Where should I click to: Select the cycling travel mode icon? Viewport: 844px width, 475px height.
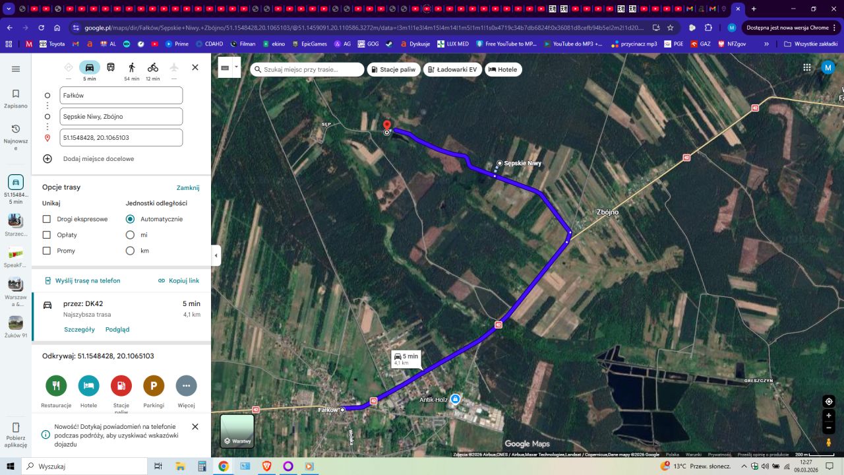pos(153,67)
